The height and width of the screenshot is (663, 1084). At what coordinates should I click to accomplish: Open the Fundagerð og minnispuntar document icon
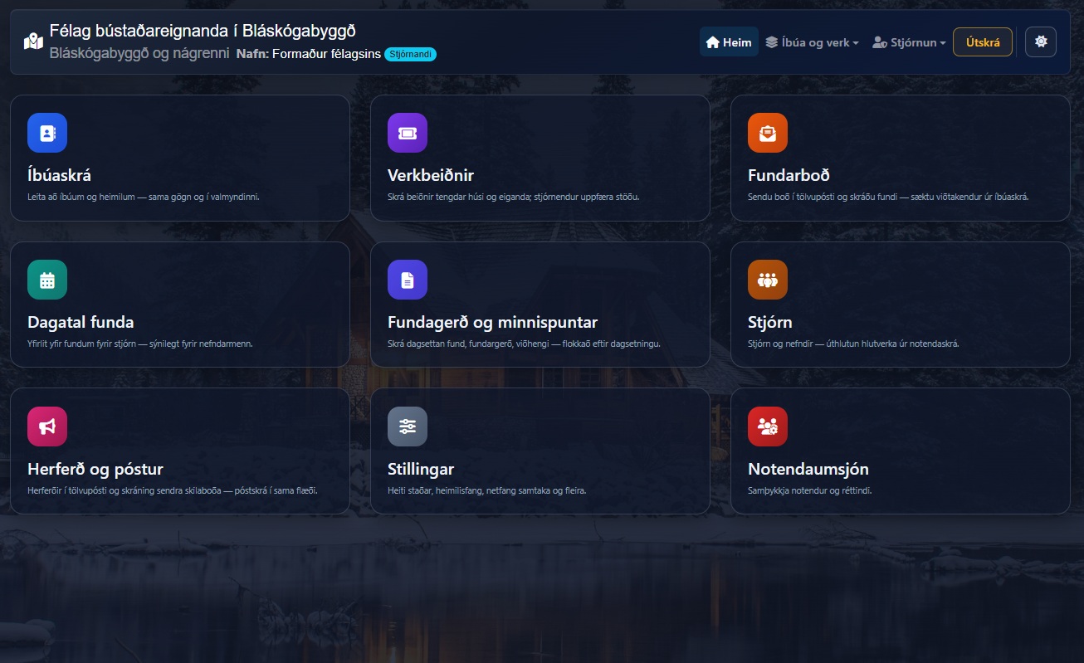click(x=408, y=280)
